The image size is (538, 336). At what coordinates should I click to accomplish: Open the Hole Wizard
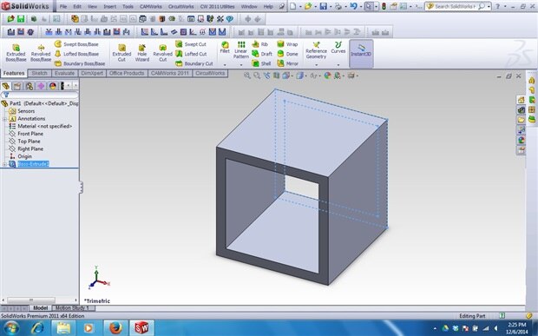click(x=142, y=52)
